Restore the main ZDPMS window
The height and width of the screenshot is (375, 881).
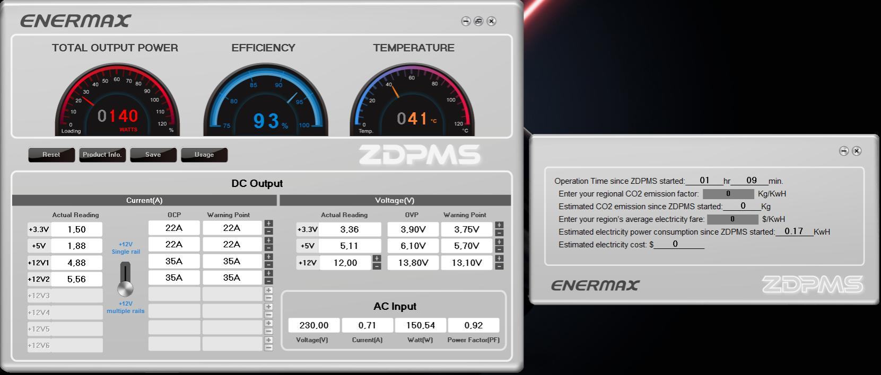pos(478,21)
